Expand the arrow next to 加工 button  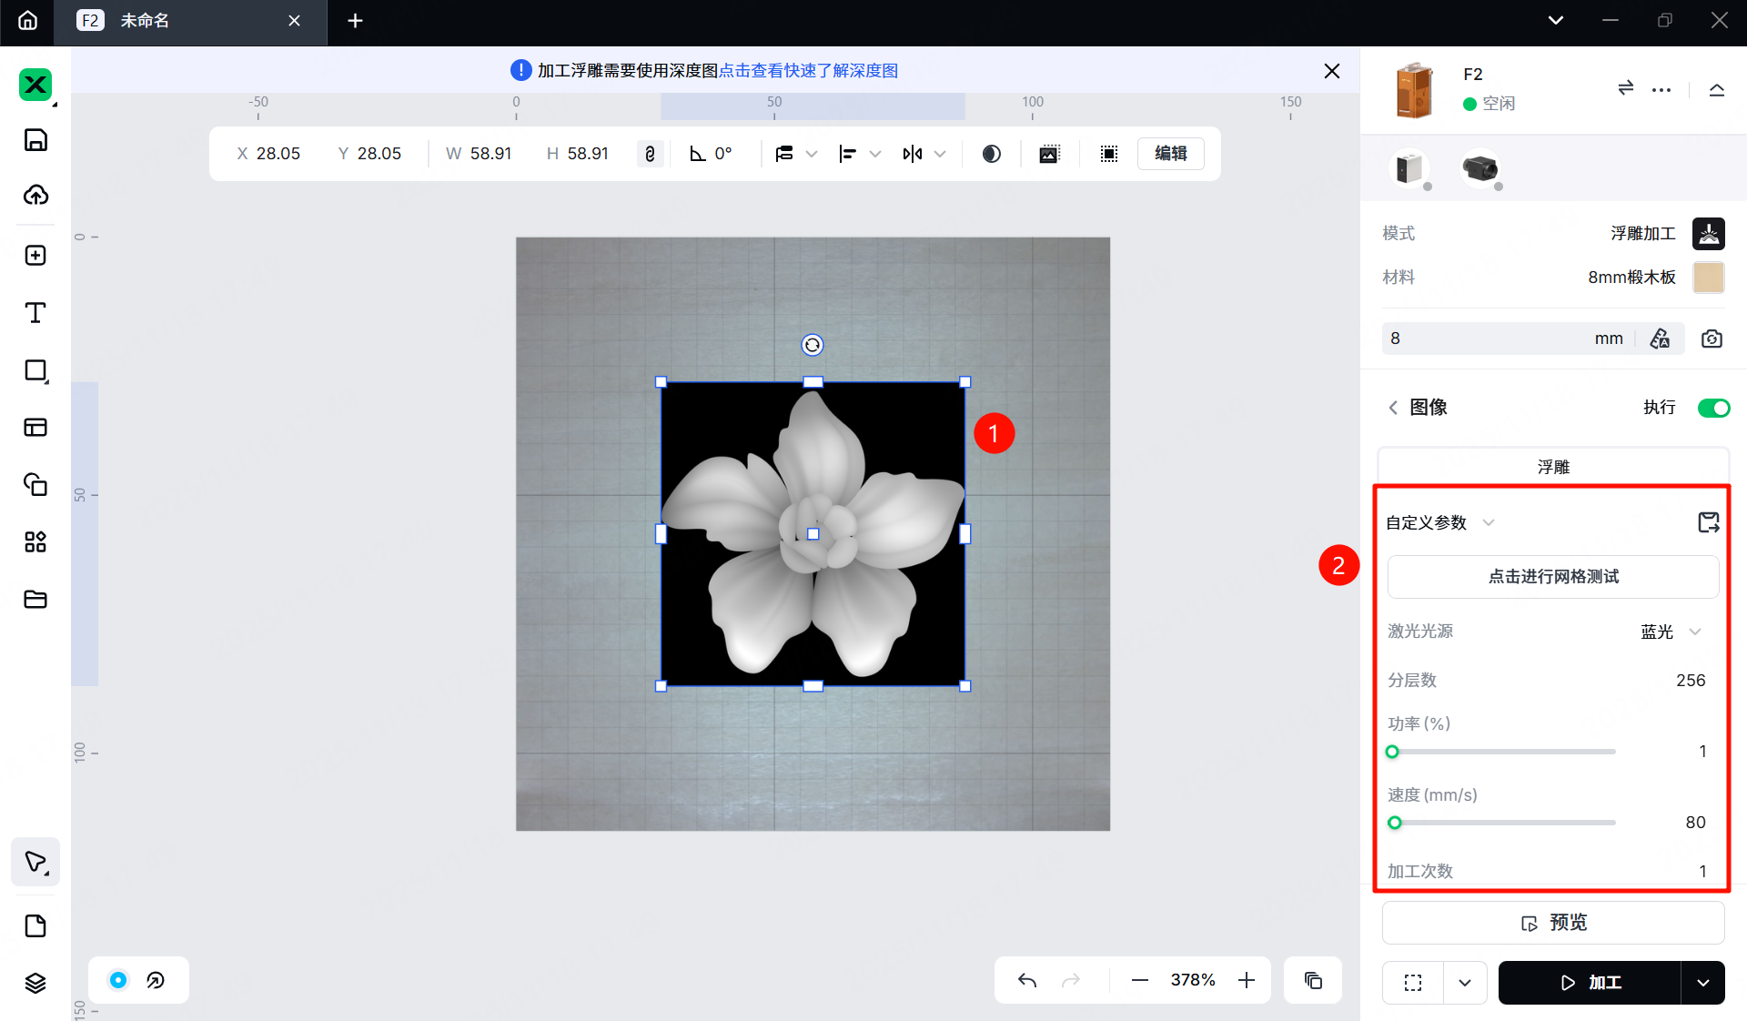pyautogui.click(x=1702, y=983)
